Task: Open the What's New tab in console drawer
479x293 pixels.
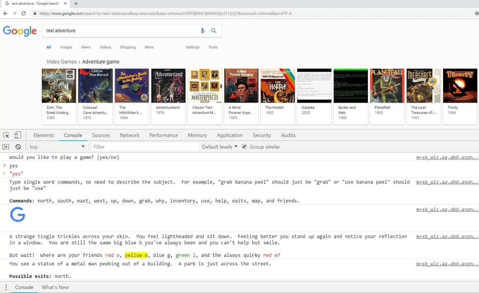Action: pos(55,287)
